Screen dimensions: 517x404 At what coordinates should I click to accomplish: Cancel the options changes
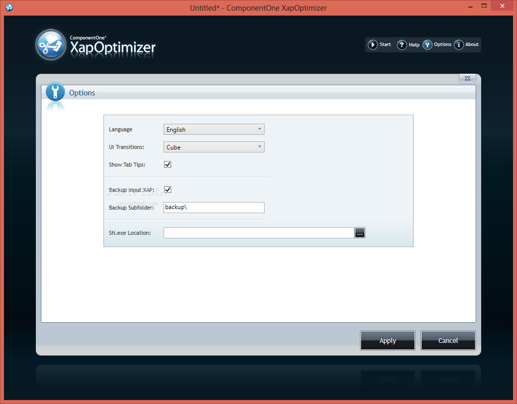pos(448,340)
